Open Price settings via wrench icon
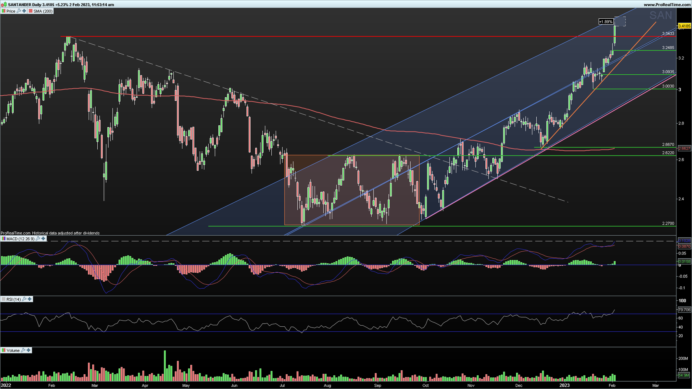Viewport: 692px width, 389px height. click(x=19, y=11)
